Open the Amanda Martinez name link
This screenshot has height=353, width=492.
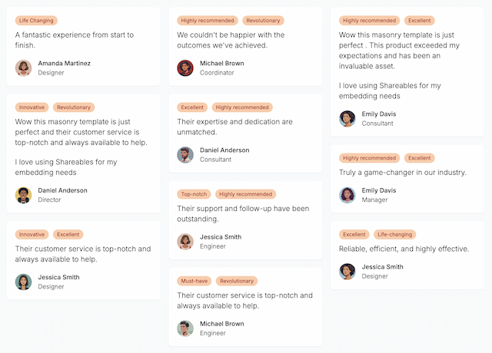(x=65, y=63)
